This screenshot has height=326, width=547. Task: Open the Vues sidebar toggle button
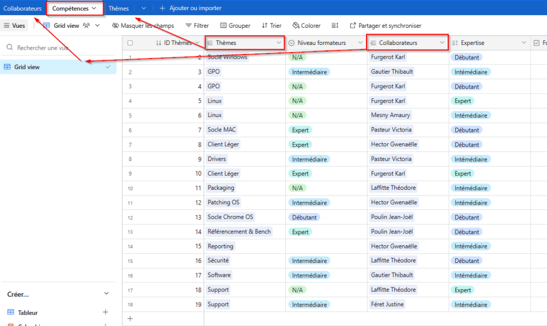point(14,26)
